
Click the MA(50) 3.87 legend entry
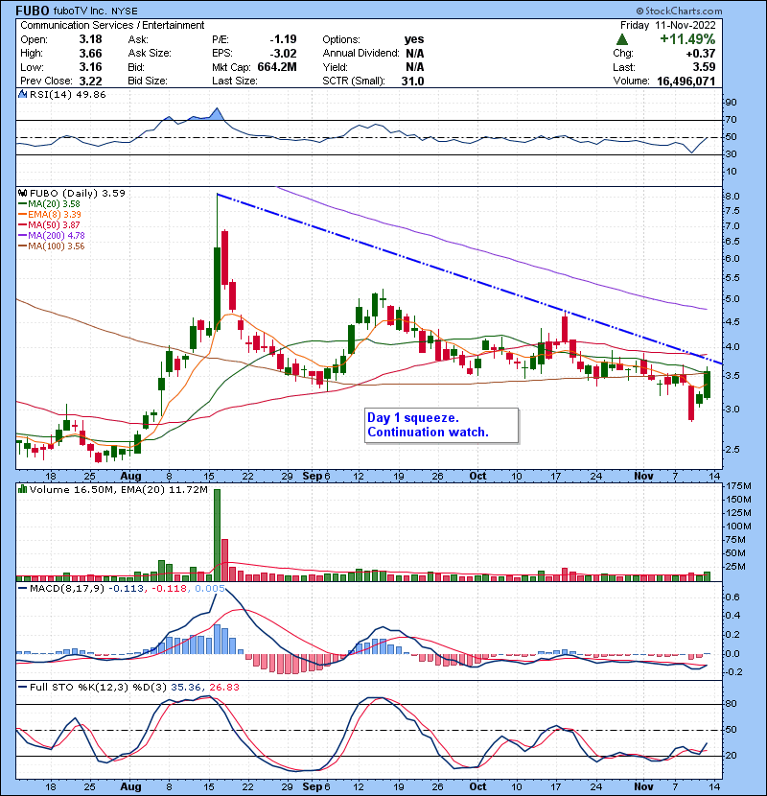coord(54,224)
